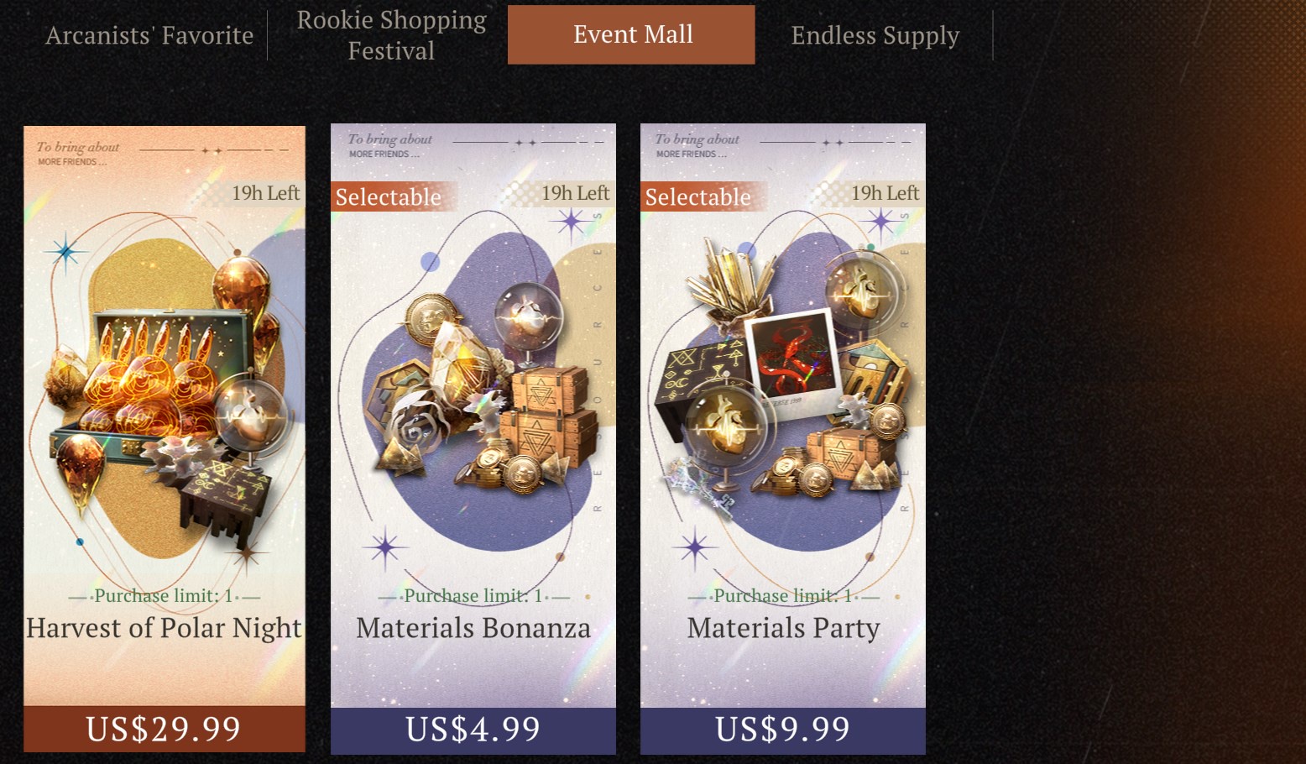
Task: Buy Harvest of Polar Night for US$29.99
Action: [165, 729]
